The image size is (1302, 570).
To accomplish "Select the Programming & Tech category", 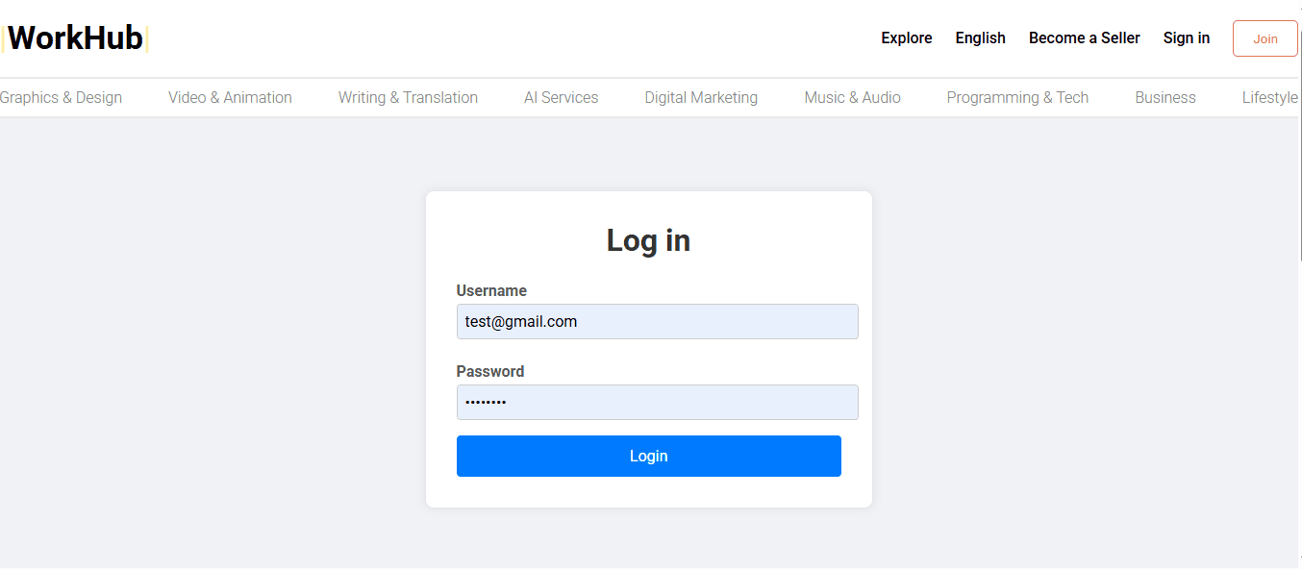I will [x=1017, y=97].
